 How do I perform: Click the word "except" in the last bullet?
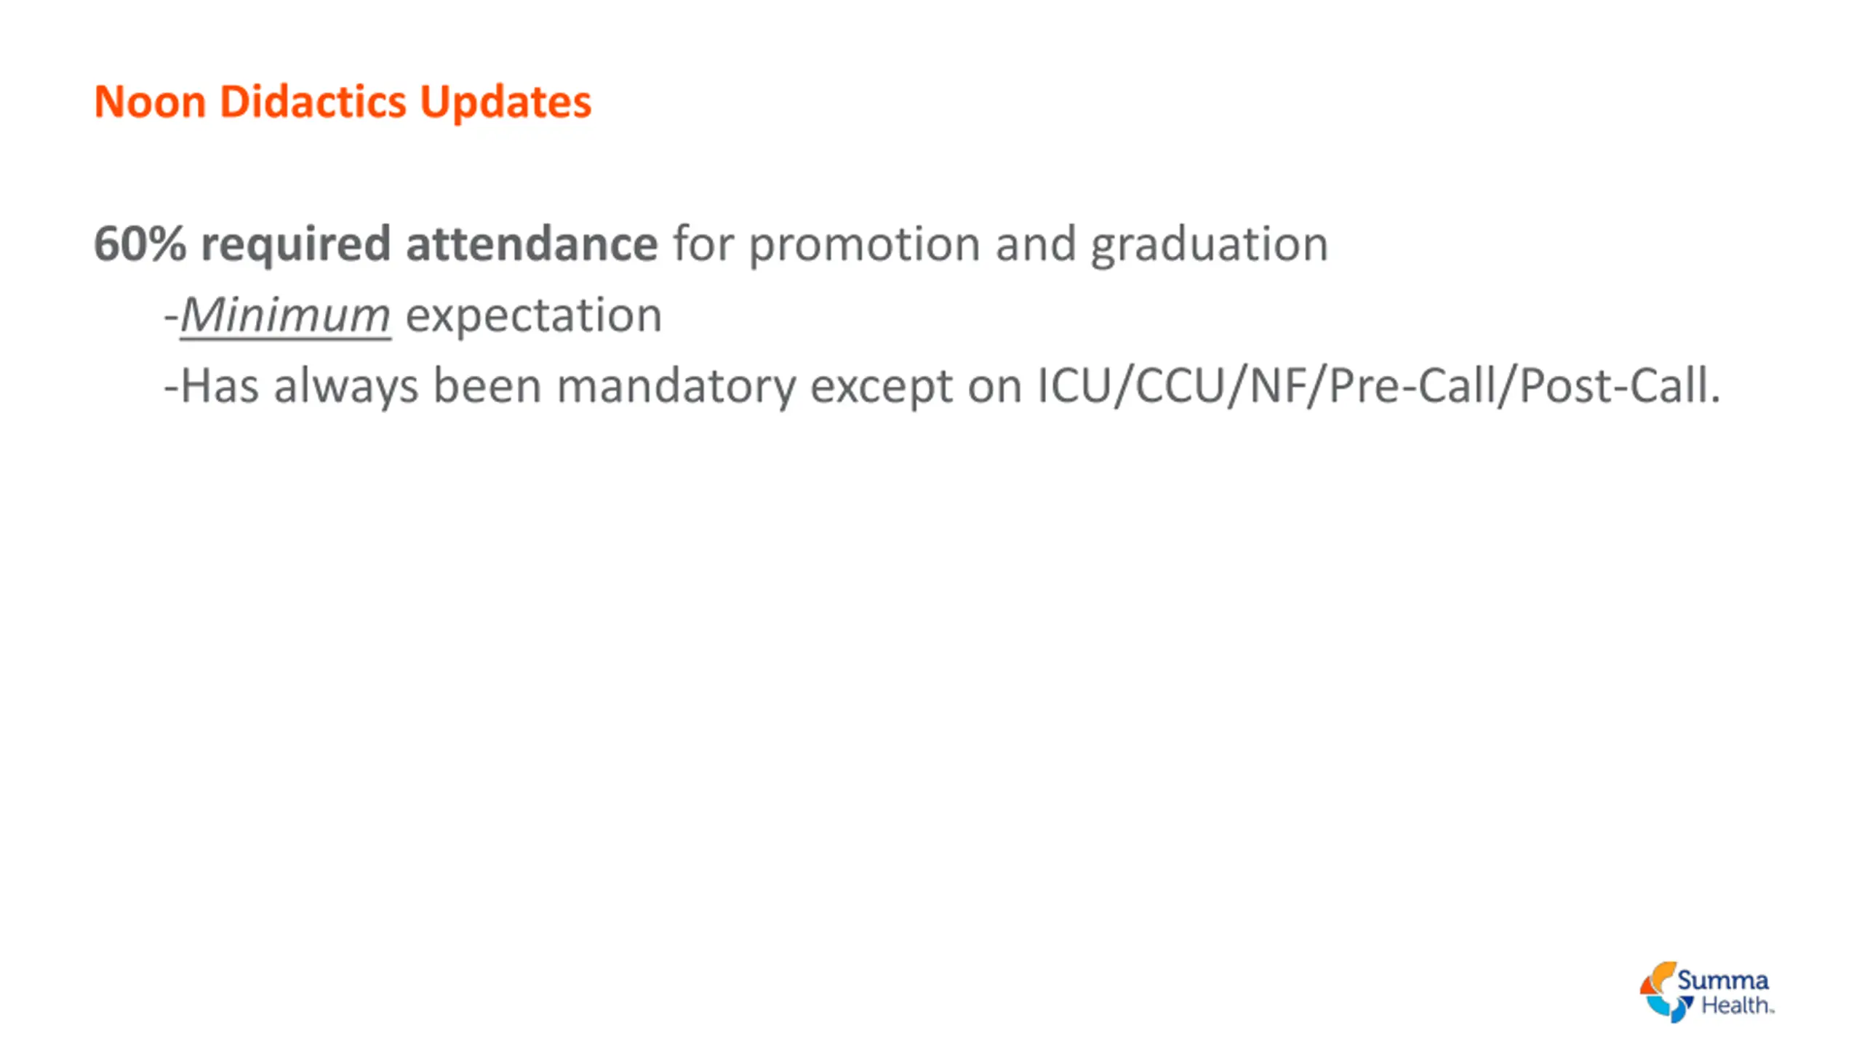[881, 385]
